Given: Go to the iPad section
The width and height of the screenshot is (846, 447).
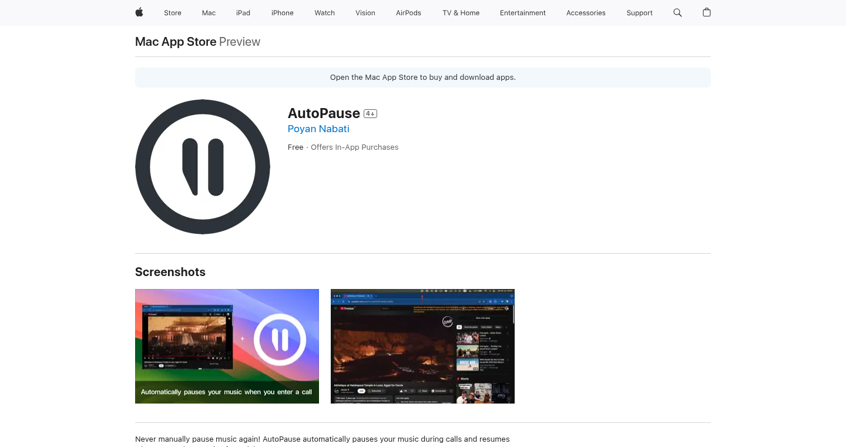Looking at the screenshot, I should [x=243, y=13].
